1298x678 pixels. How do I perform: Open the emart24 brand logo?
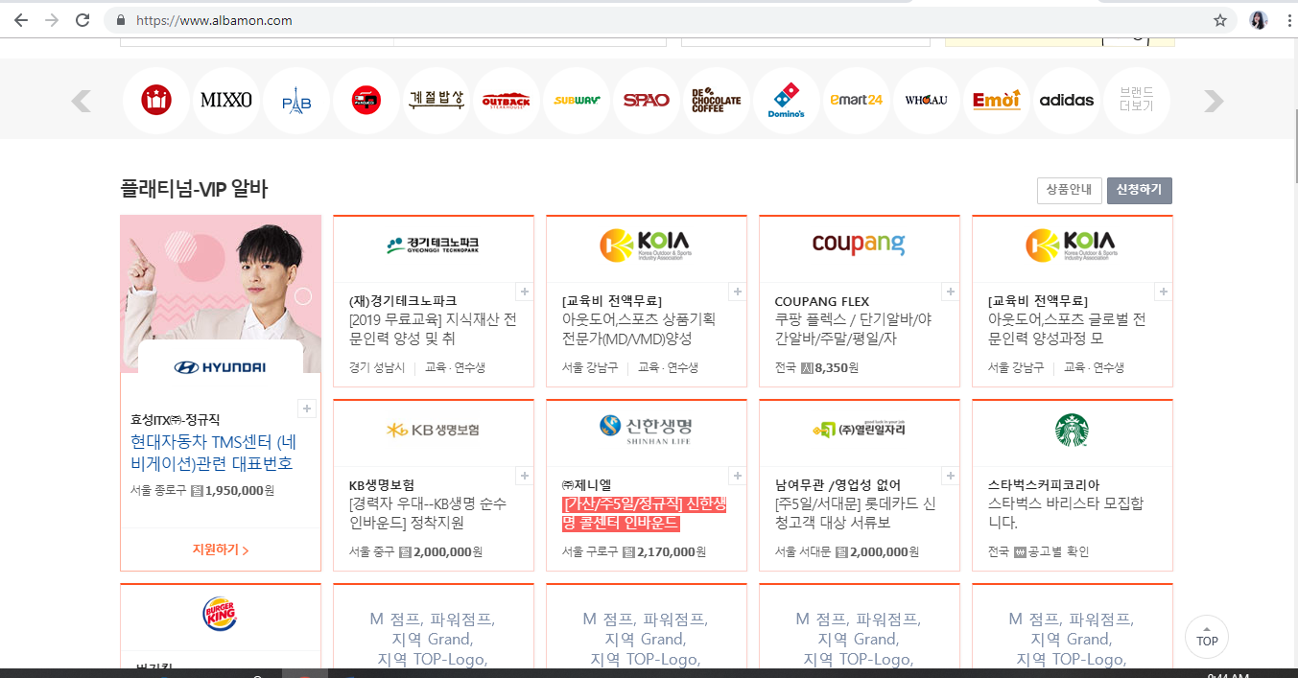point(857,101)
